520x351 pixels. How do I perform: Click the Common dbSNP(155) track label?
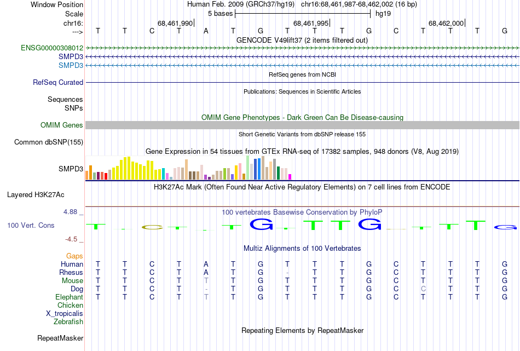(x=49, y=142)
